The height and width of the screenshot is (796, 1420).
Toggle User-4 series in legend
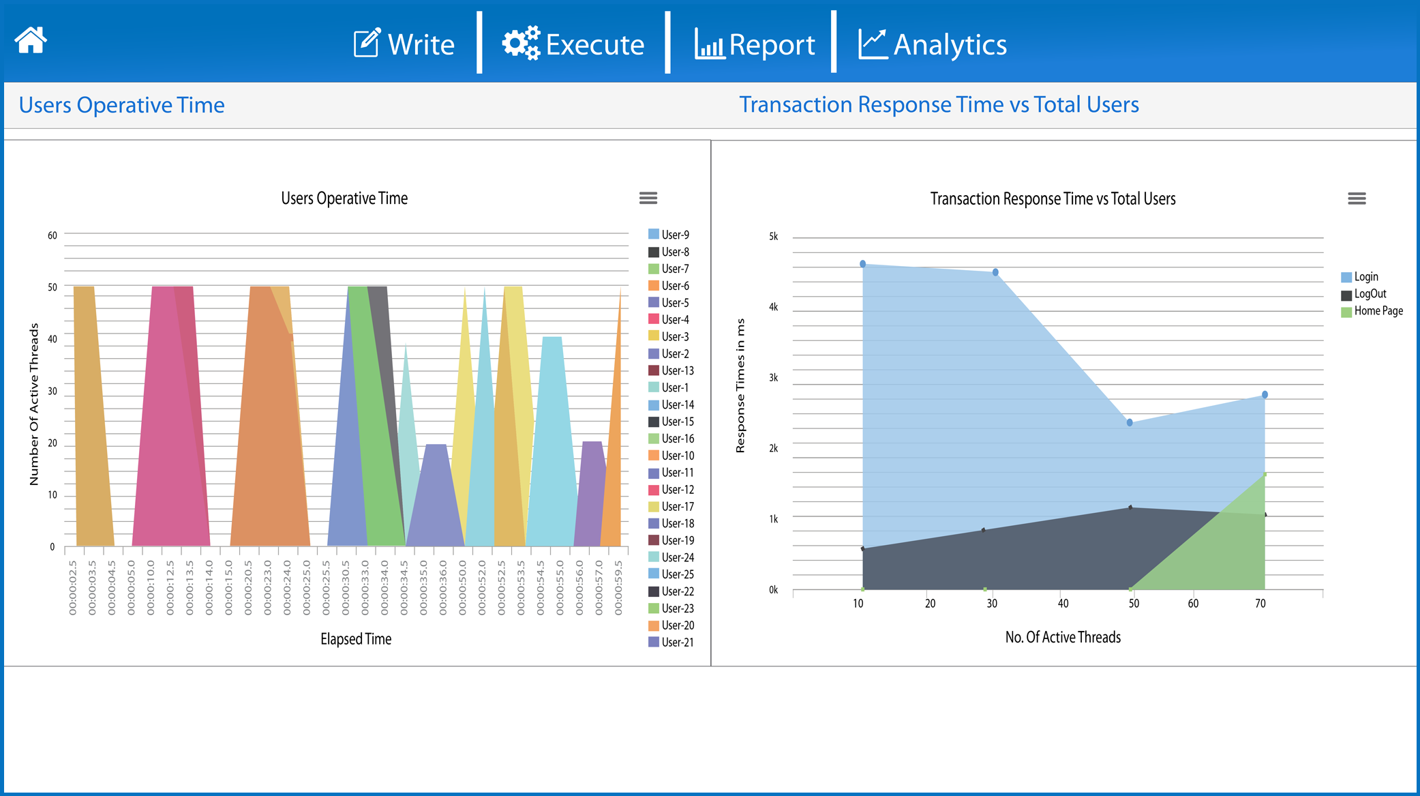click(x=669, y=319)
